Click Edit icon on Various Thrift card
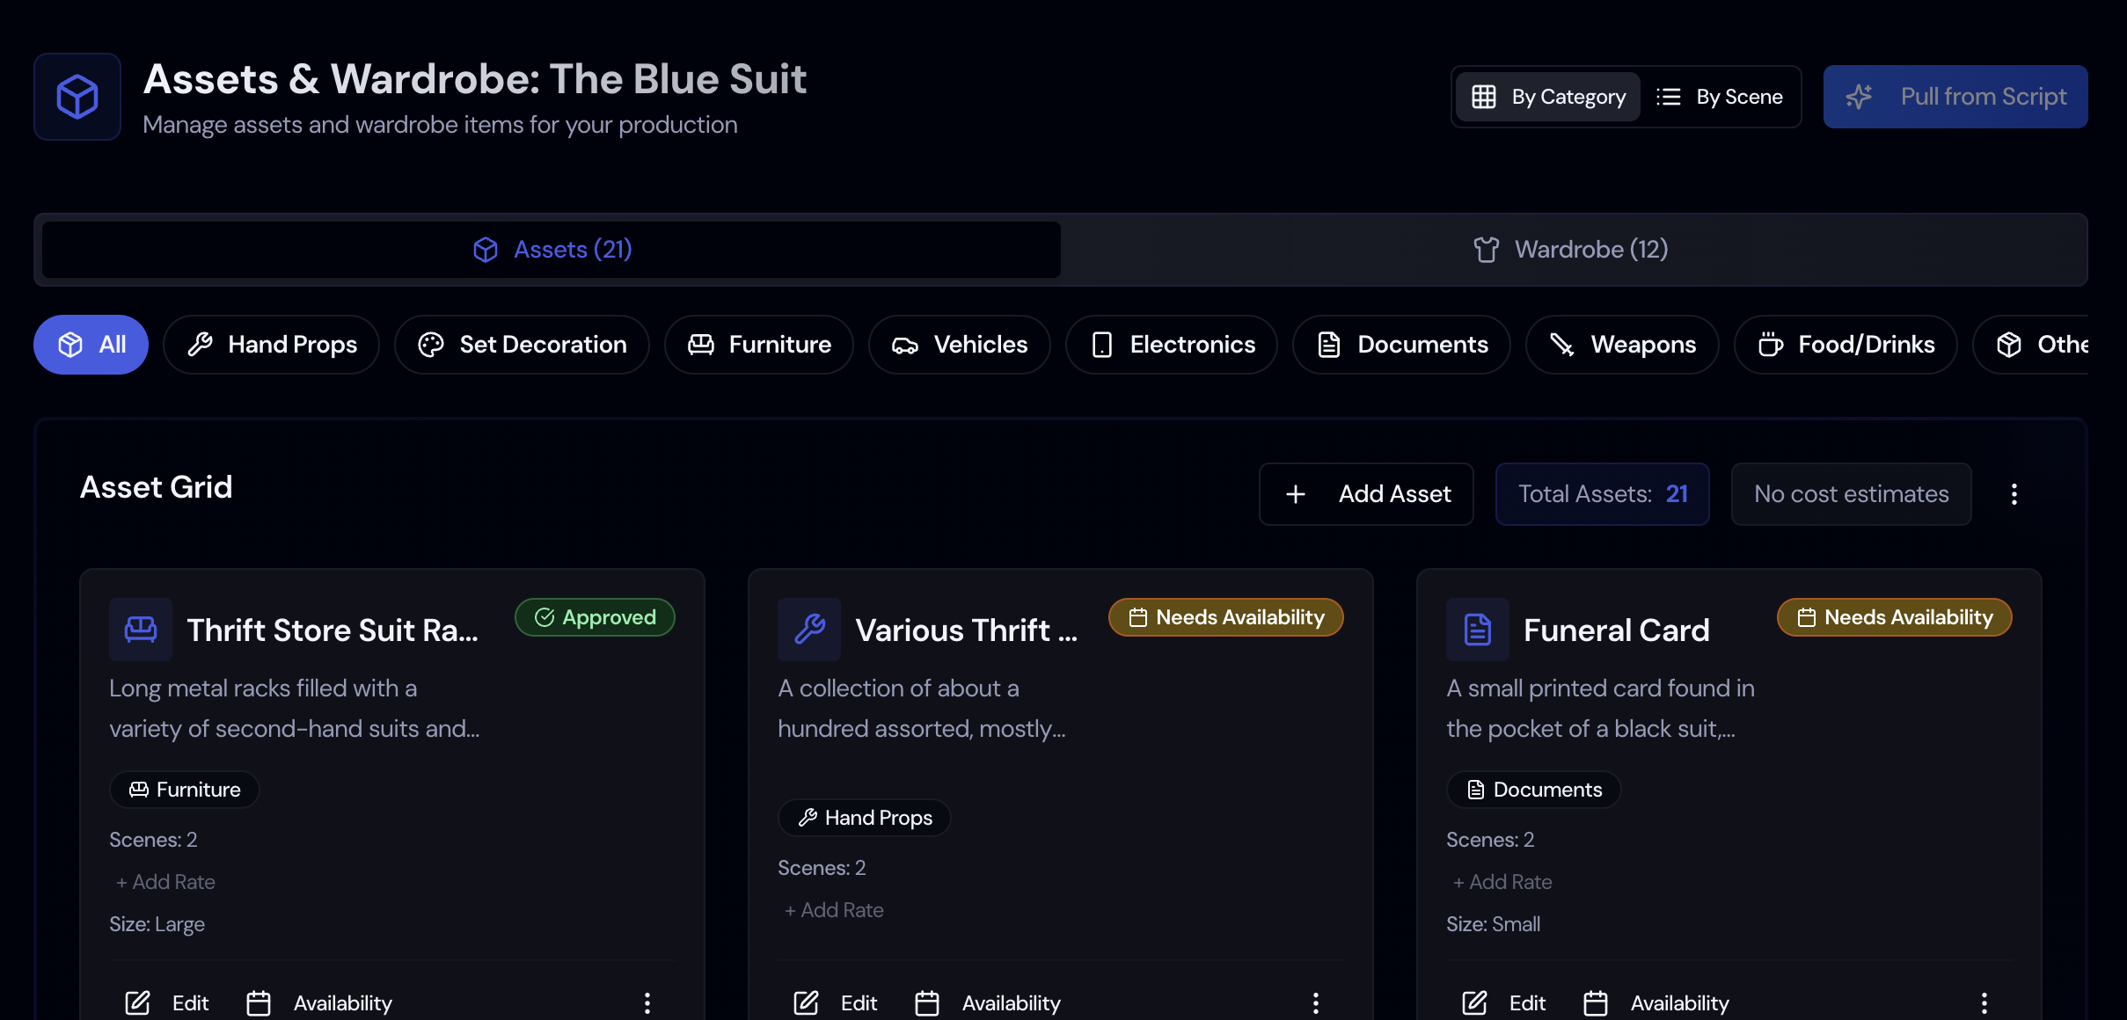The width and height of the screenshot is (2127, 1020). (807, 1002)
